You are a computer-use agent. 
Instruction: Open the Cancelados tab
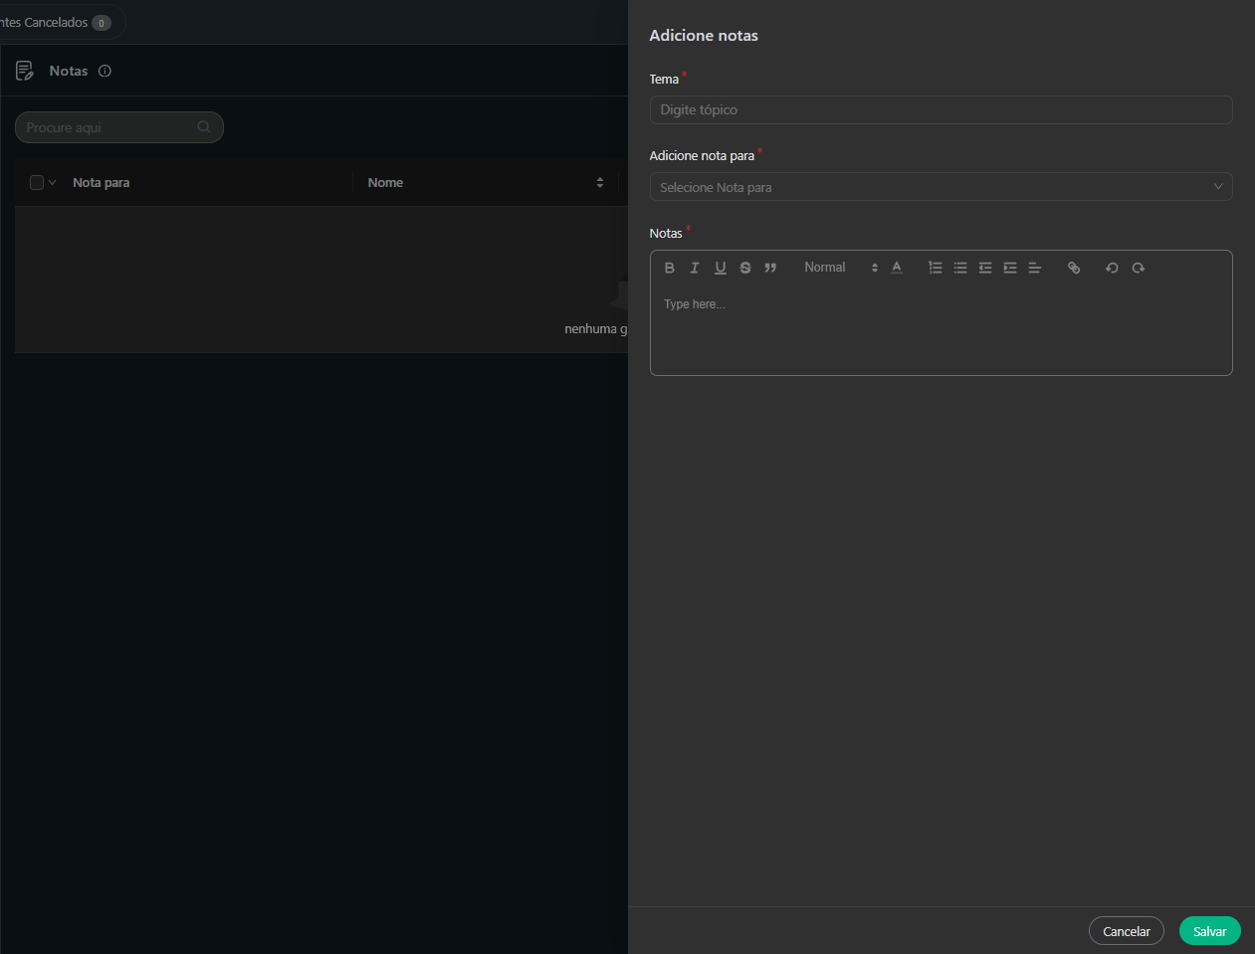point(55,23)
